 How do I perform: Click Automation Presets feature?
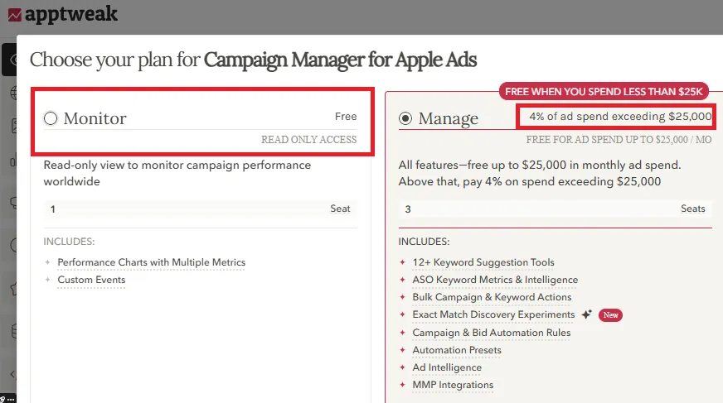coord(457,350)
